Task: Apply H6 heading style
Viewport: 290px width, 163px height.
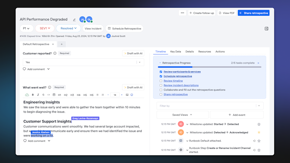Action: coord(91,95)
